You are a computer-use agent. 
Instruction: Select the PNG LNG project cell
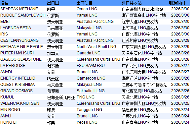86,97
